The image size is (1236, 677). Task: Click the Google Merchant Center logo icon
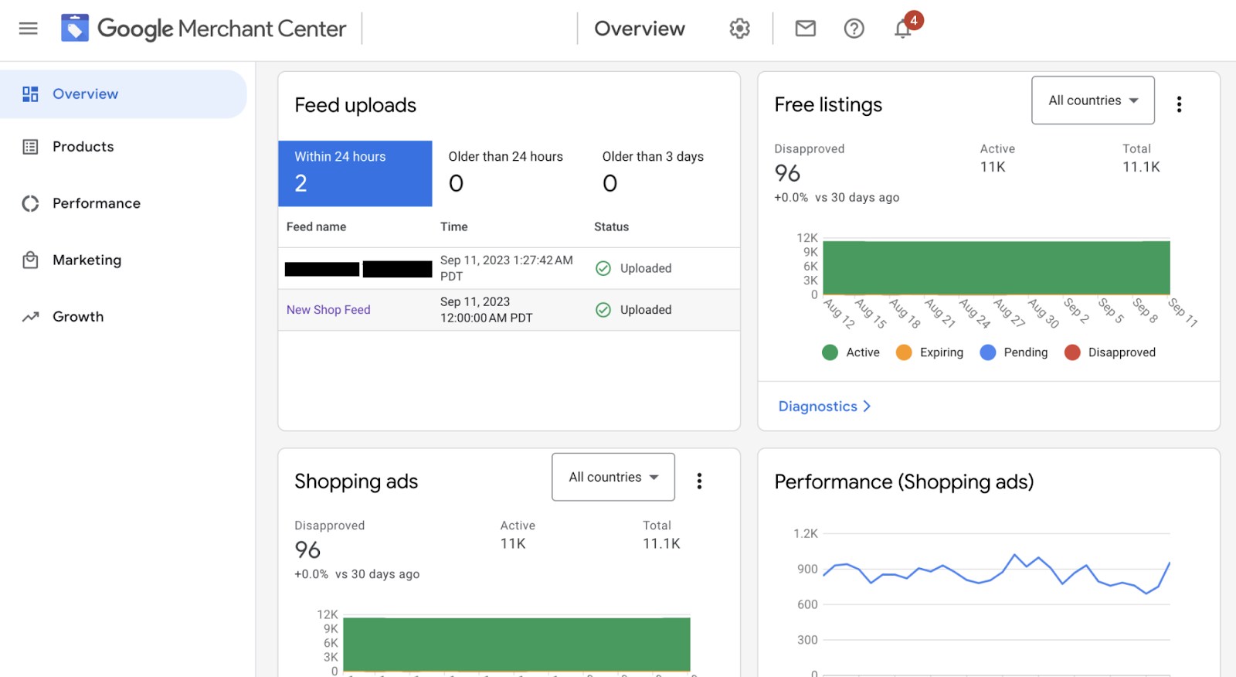click(75, 28)
